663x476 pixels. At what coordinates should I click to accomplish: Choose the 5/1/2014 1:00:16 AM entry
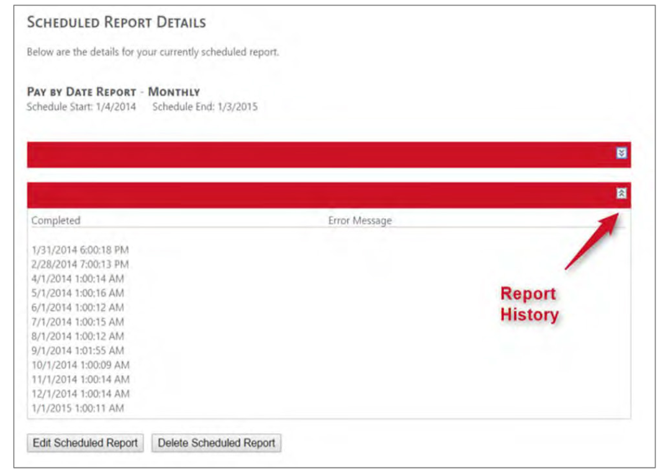pyautogui.click(x=78, y=293)
